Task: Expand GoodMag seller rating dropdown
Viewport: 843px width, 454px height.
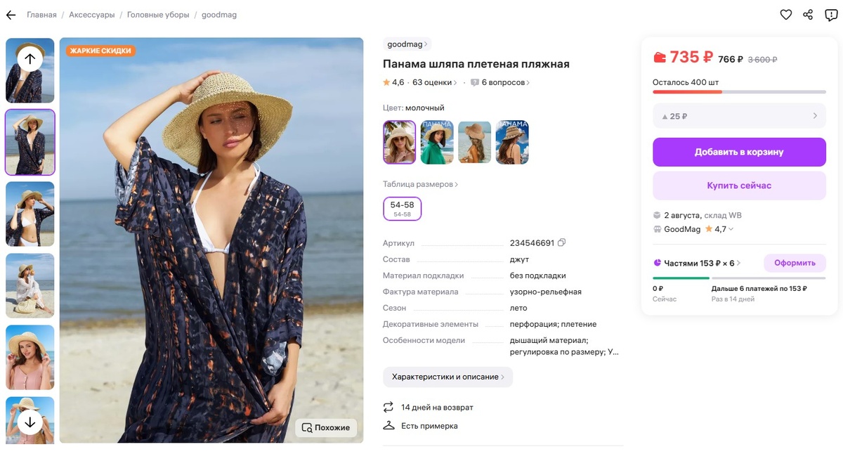Action: (x=731, y=229)
